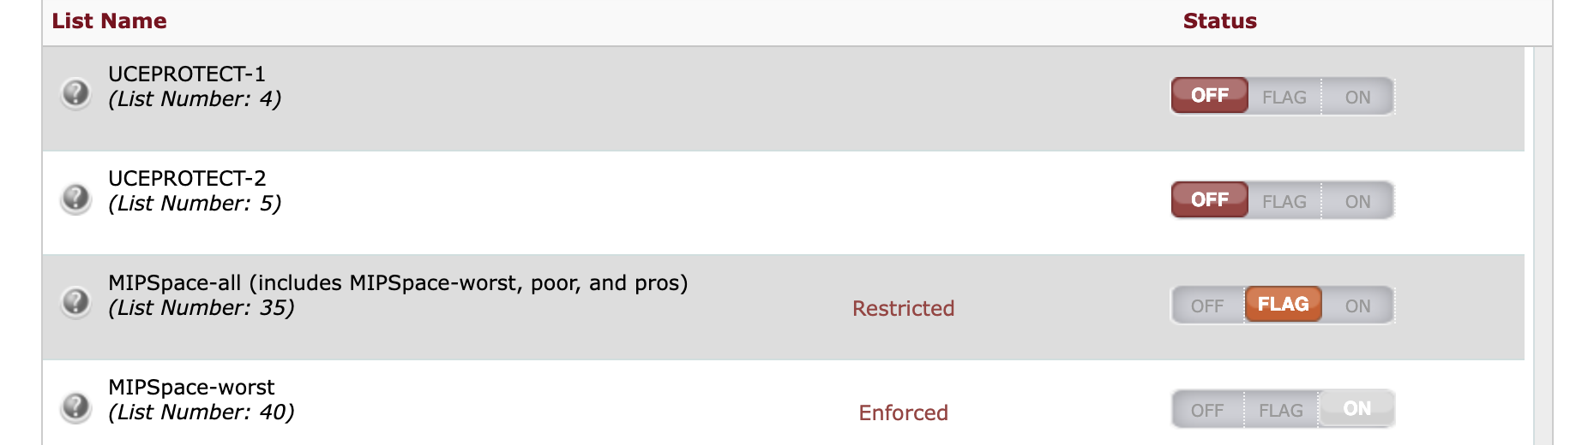This screenshot has width=1588, height=445.
Task: Turn UCEPROTECT-1 status ON
Action: click(x=1357, y=97)
